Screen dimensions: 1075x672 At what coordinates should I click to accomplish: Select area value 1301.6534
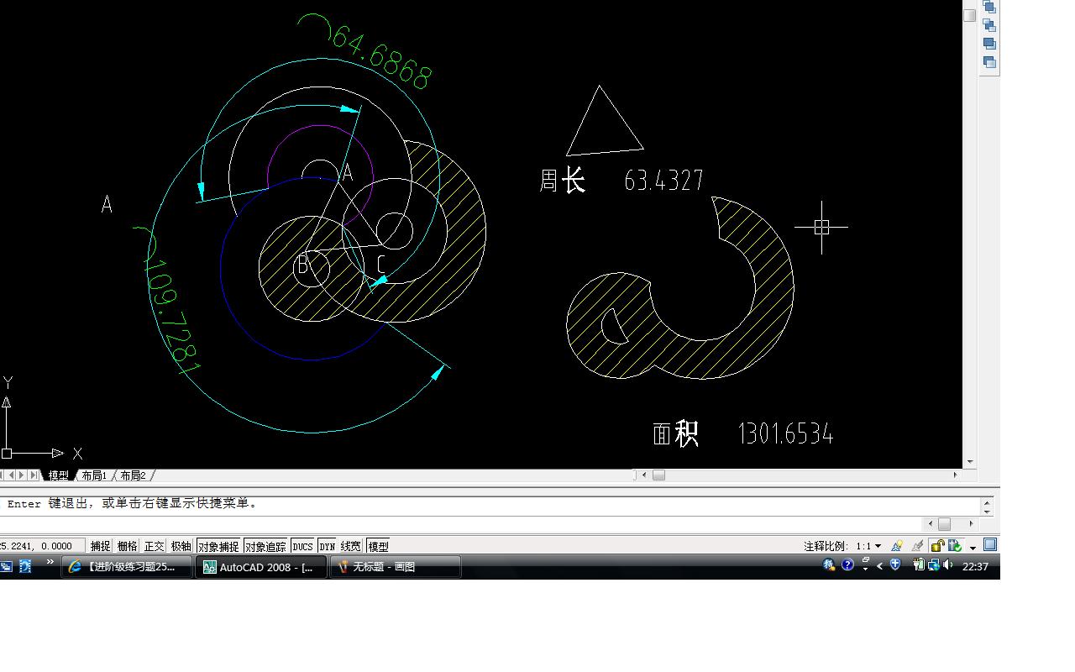[785, 433]
